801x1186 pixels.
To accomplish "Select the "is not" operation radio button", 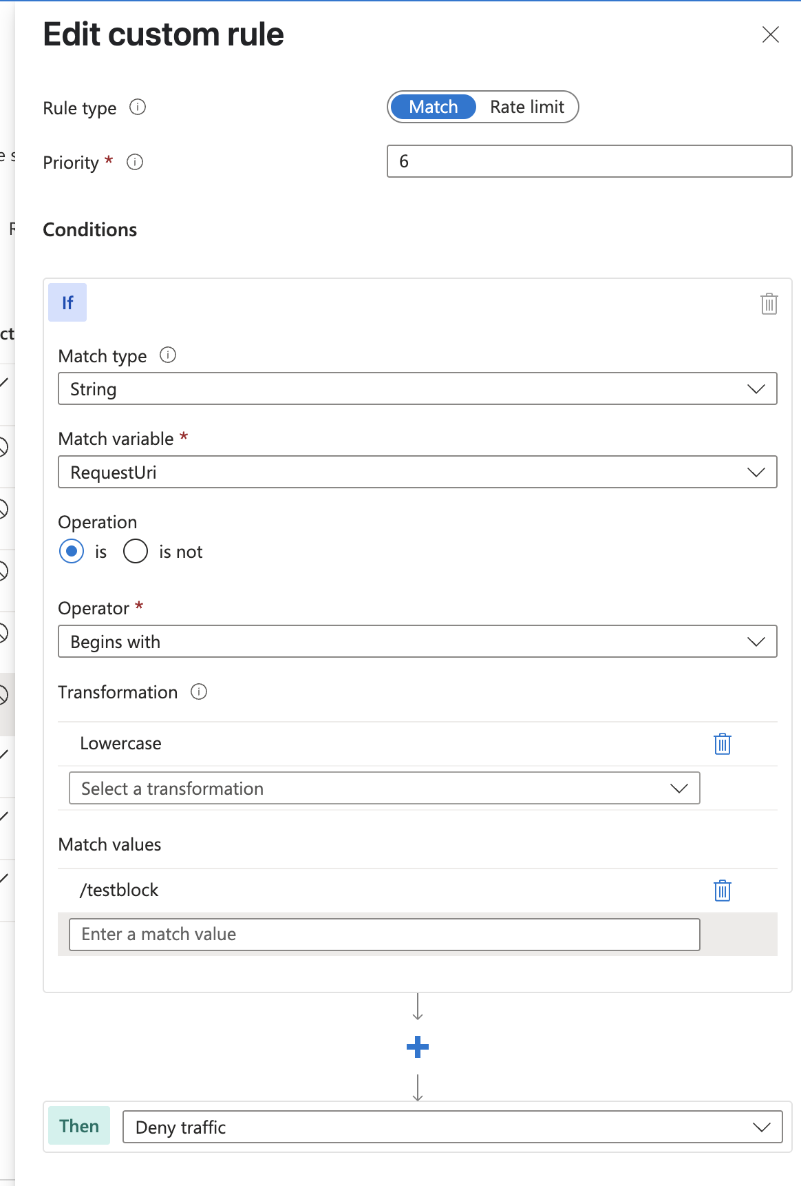I will tap(136, 552).
